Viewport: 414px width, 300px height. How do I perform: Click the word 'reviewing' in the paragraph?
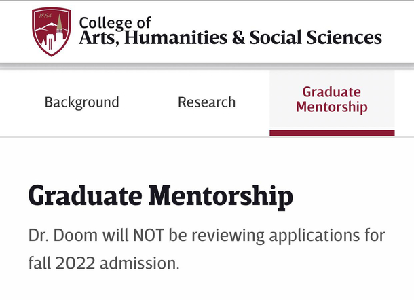(228, 236)
